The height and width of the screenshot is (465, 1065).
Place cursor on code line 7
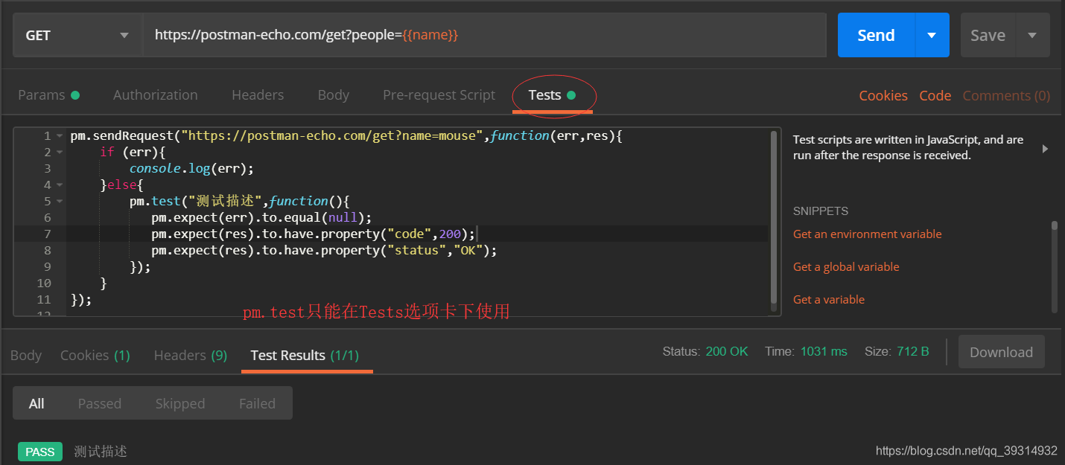(x=417, y=234)
